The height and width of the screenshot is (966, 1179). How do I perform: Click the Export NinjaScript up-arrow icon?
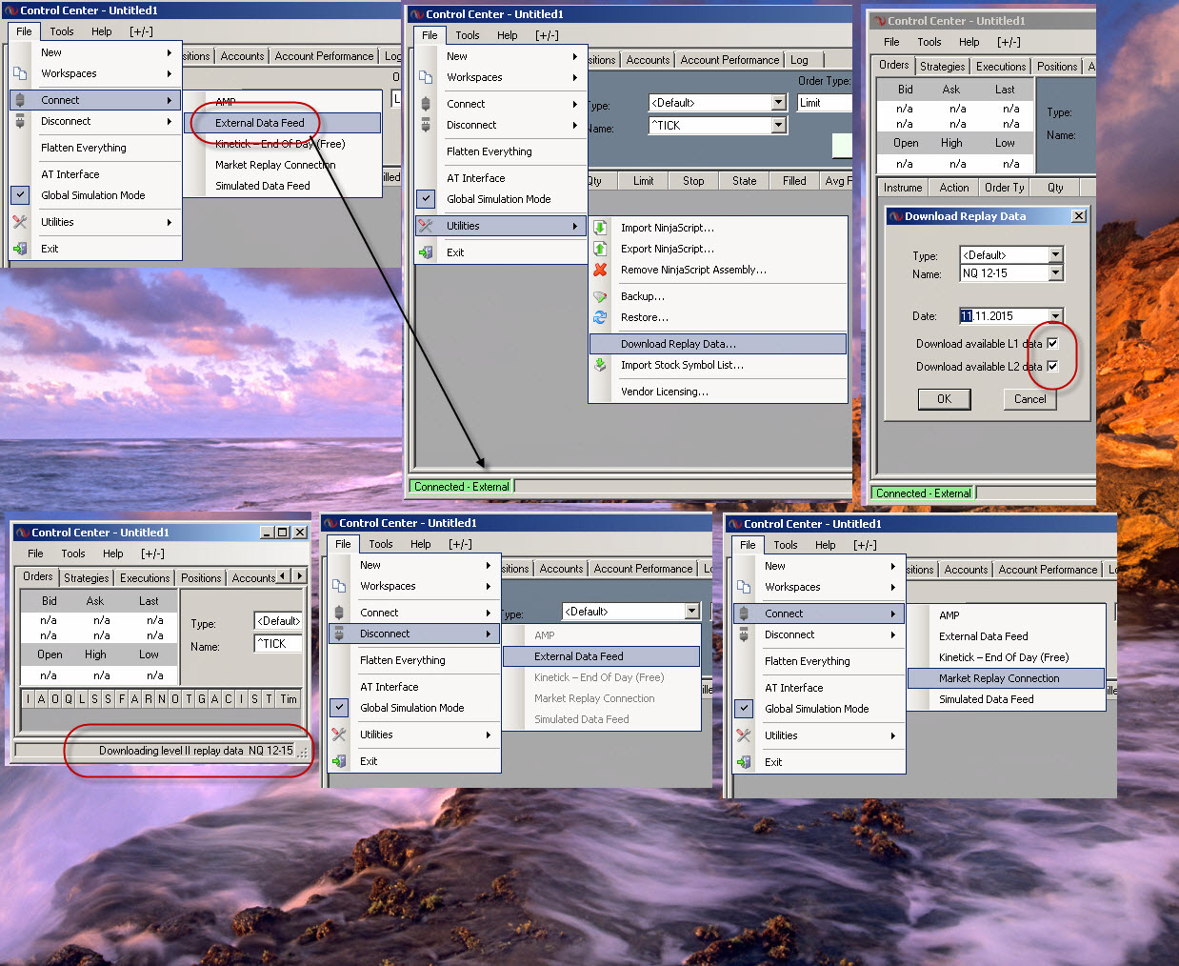600,249
